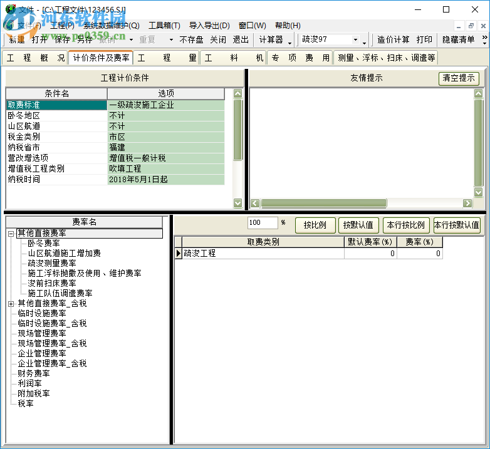
Task: Switch to the 计价条件及费率 tab
Action: [101, 58]
